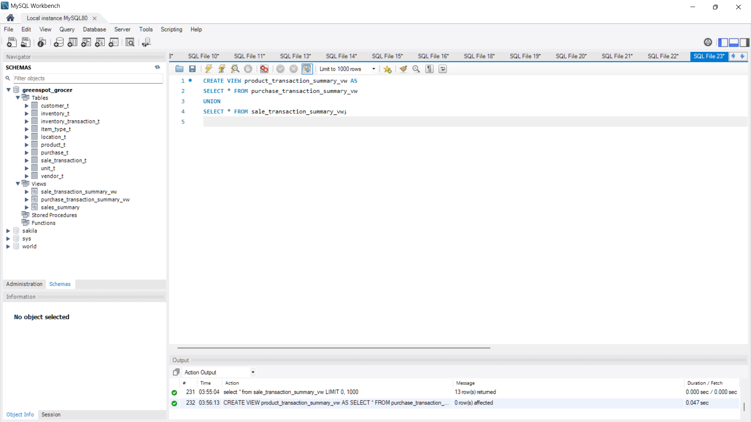This screenshot has width=751, height=422.
Task: Reconnect to DBMS icon
Action: click(146, 42)
